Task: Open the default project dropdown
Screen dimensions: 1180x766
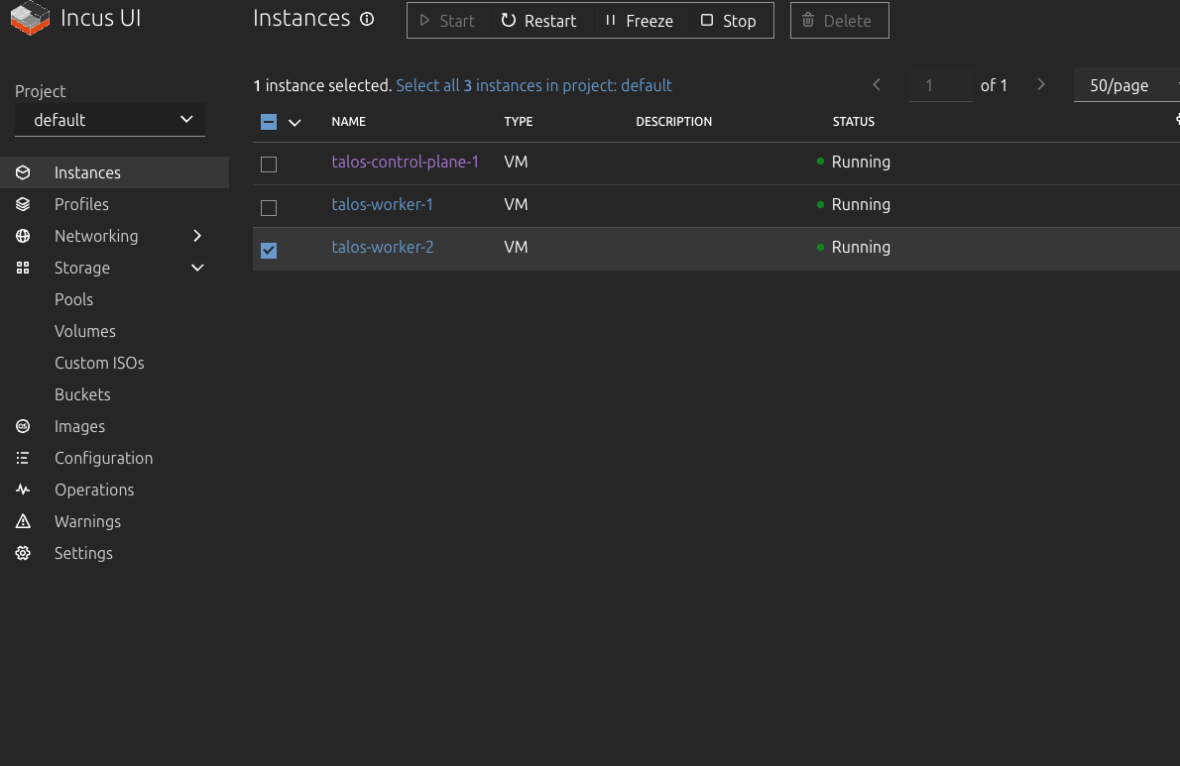Action: click(x=110, y=120)
